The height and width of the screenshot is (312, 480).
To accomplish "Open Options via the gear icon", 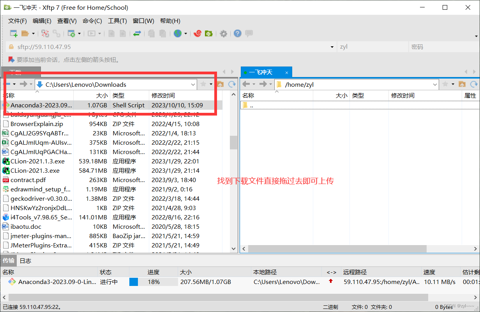I will pyautogui.click(x=223, y=33).
